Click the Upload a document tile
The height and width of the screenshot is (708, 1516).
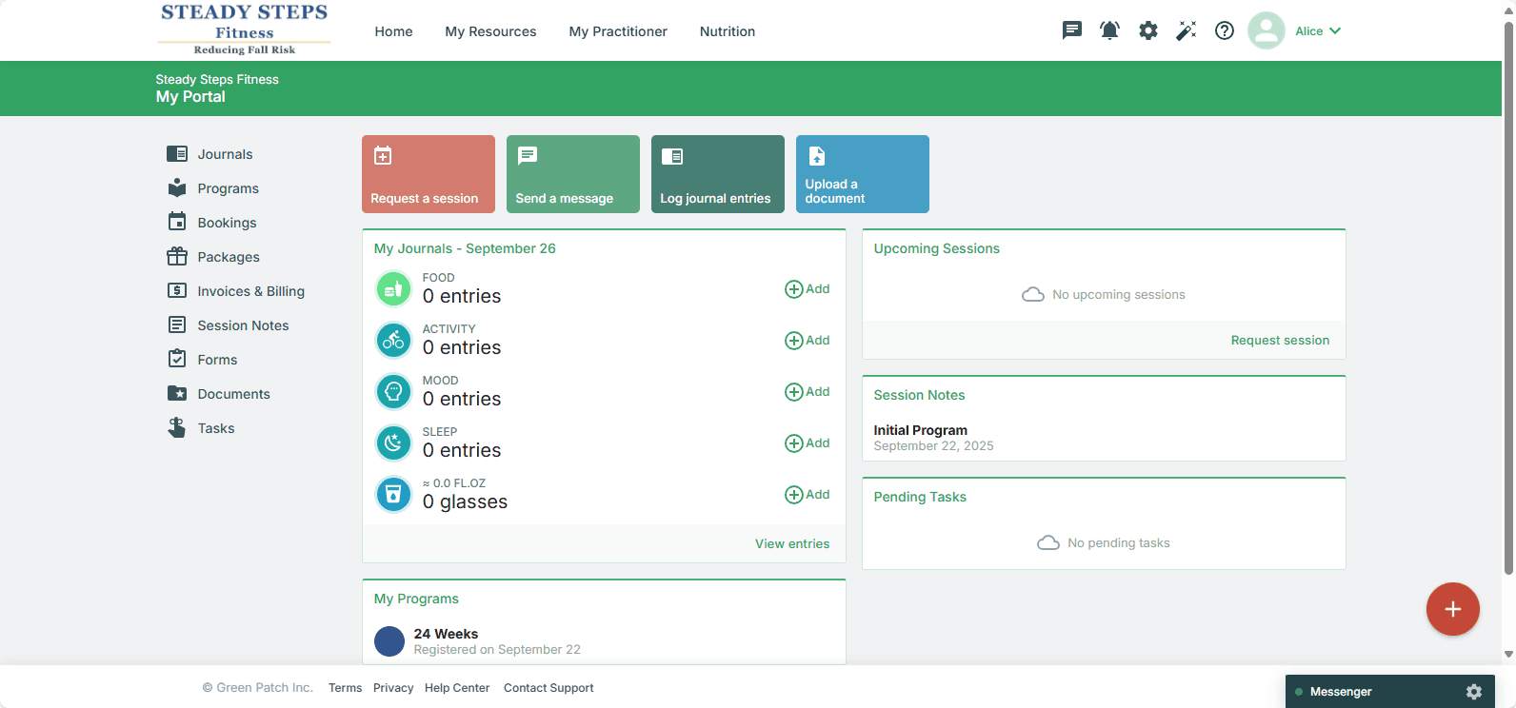point(862,174)
